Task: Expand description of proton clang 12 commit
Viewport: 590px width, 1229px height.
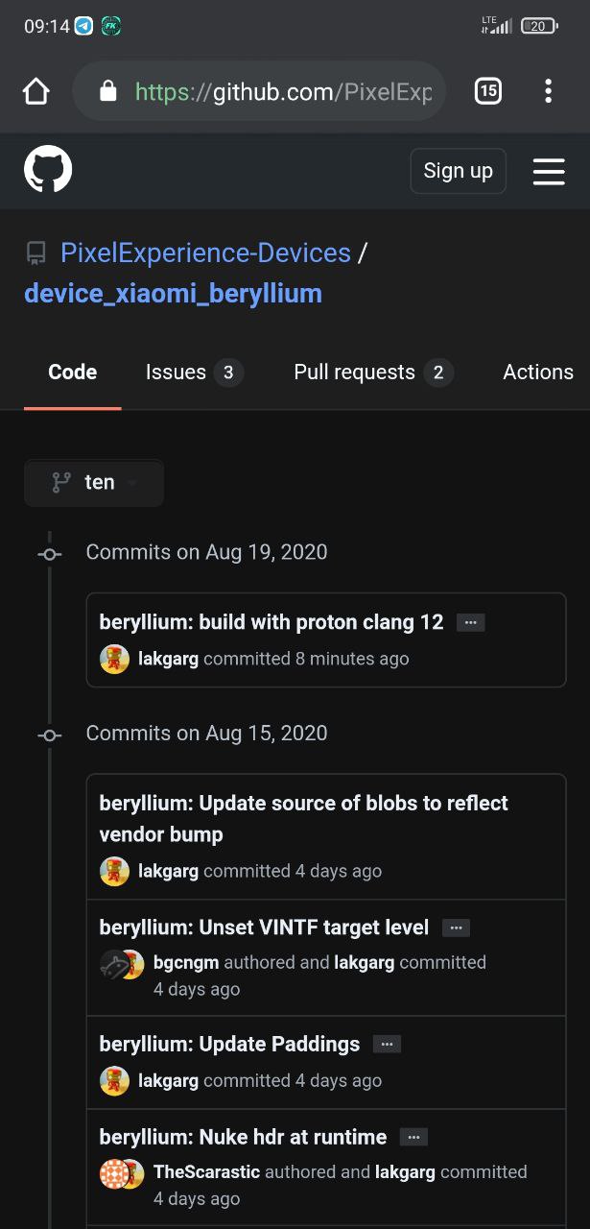Action: click(470, 622)
